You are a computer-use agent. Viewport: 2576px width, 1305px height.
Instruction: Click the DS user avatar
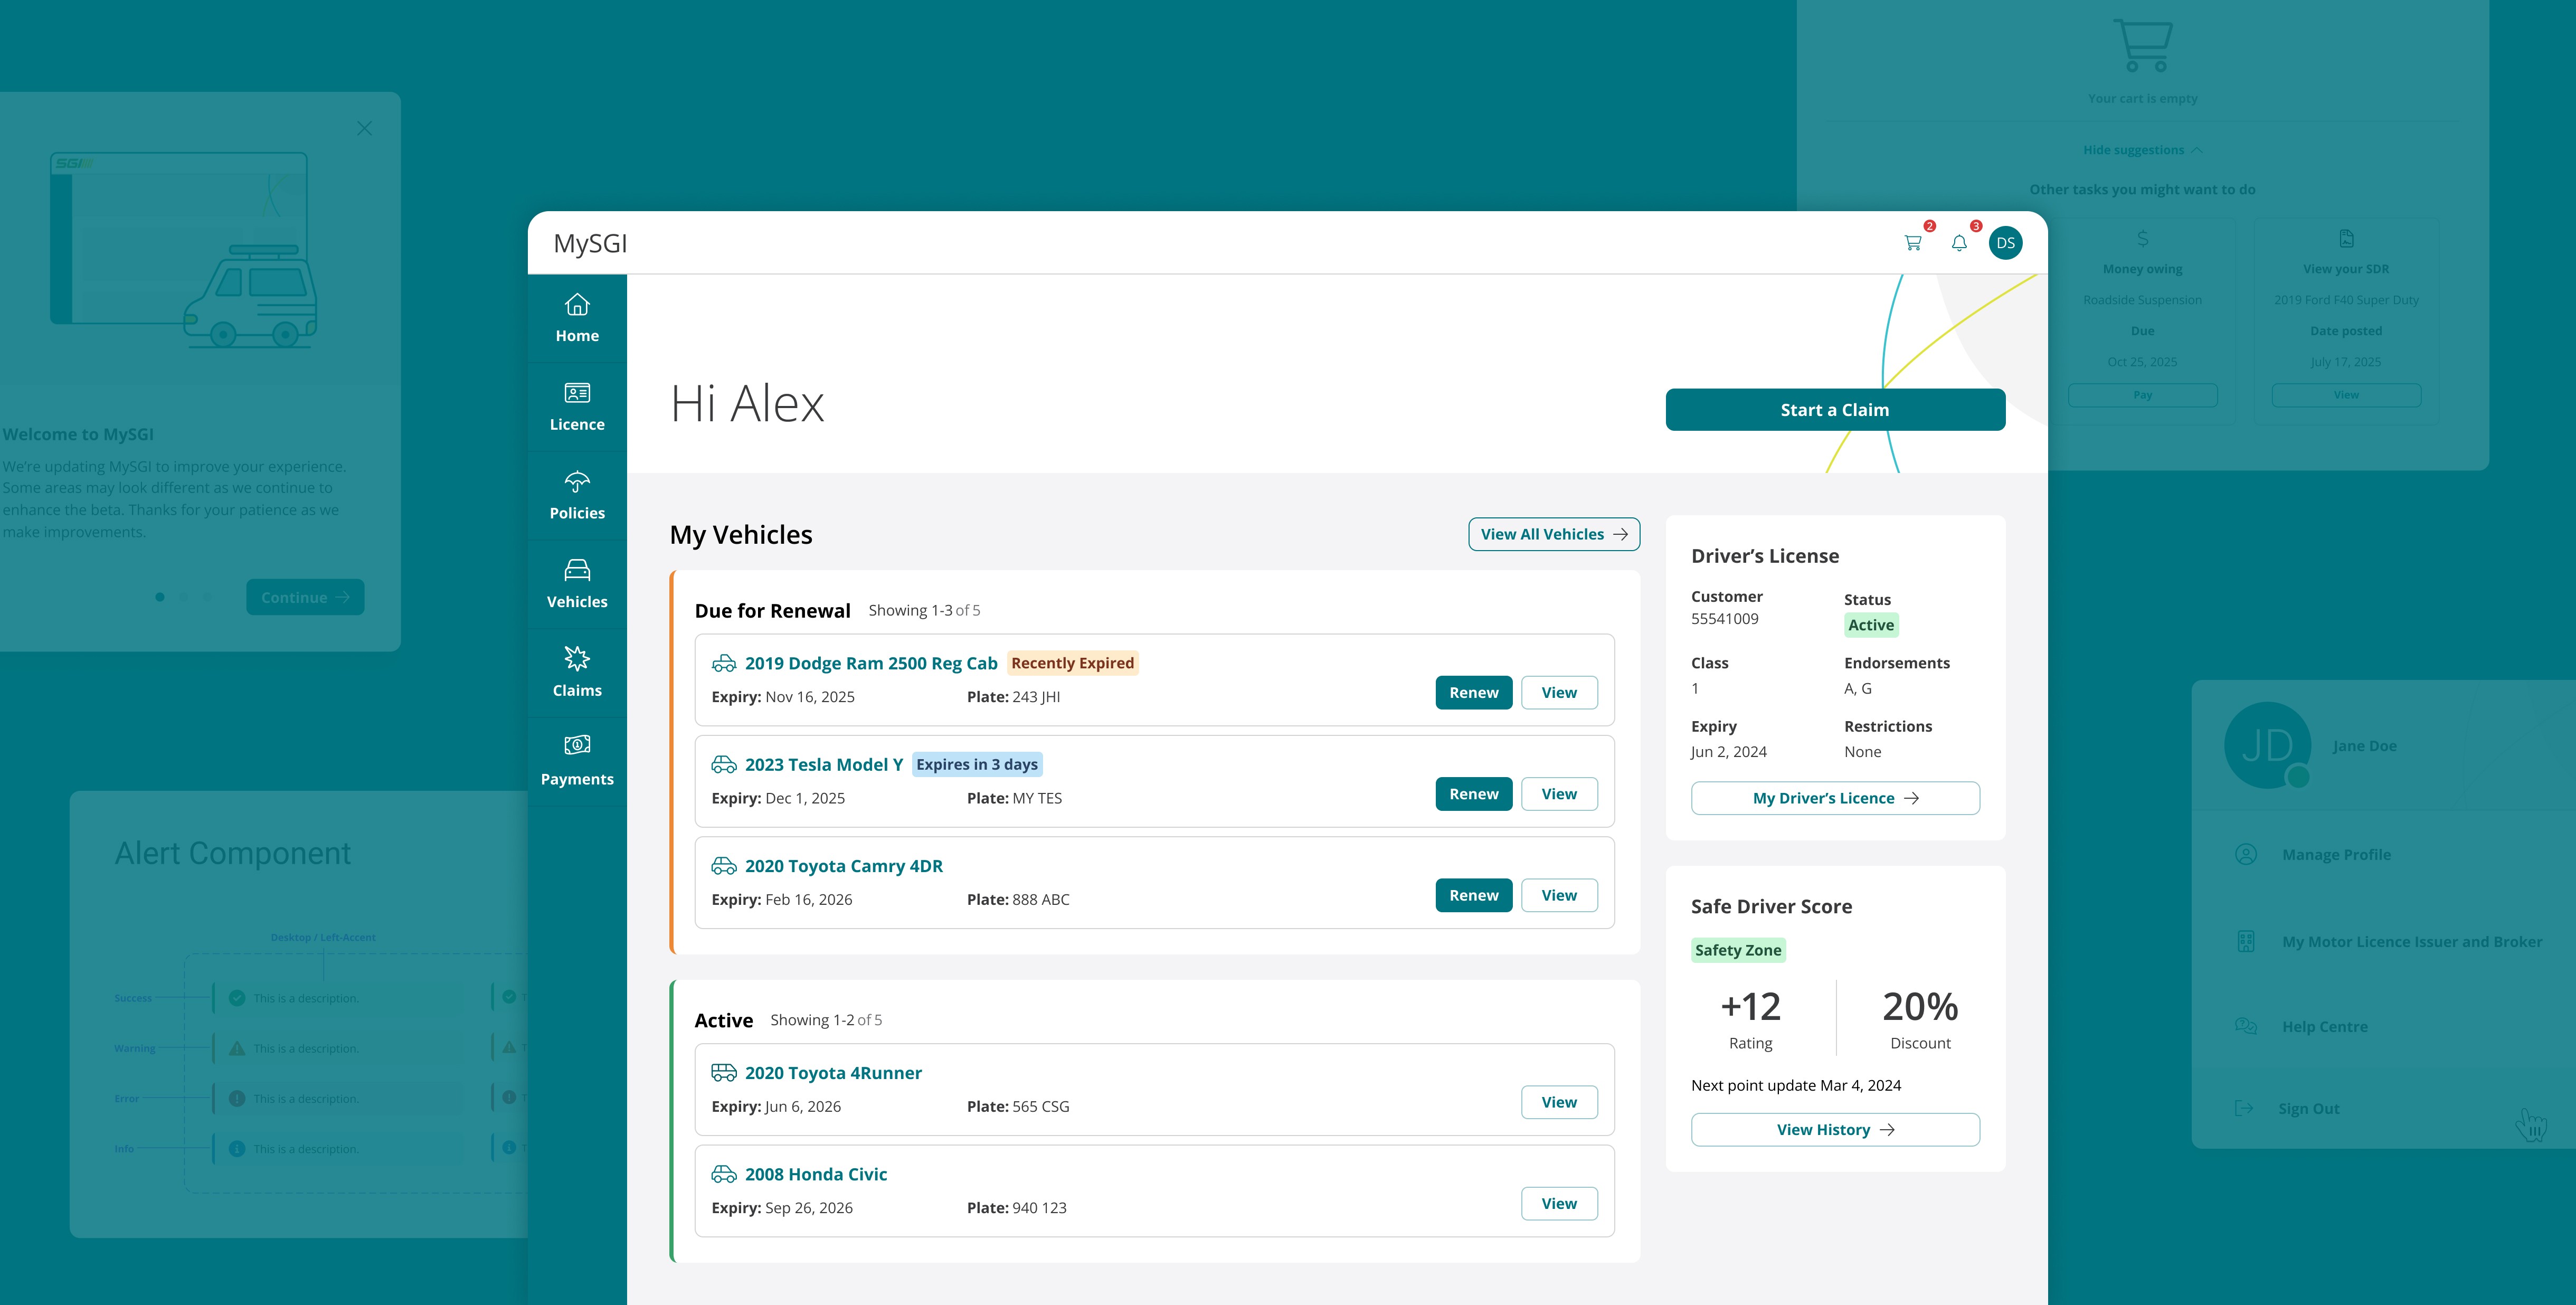coord(2005,243)
